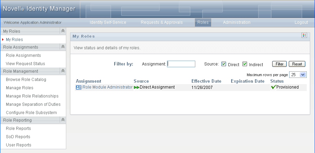Click the role icon beside Role Module Administrator
315x153 pixels.
click(79, 88)
